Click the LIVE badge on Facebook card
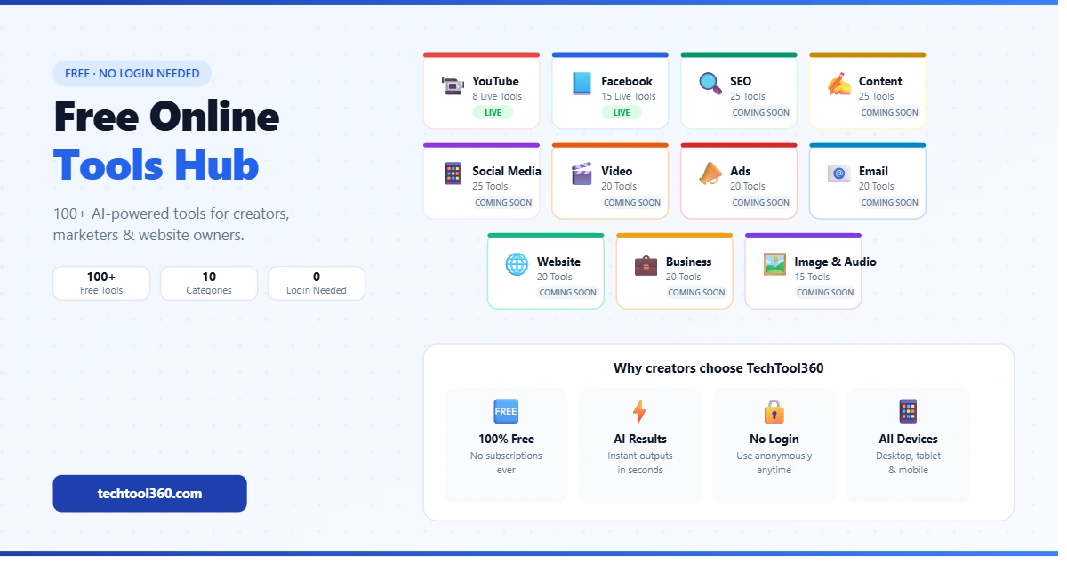This screenshot has width=1067, height=565. 622,112
